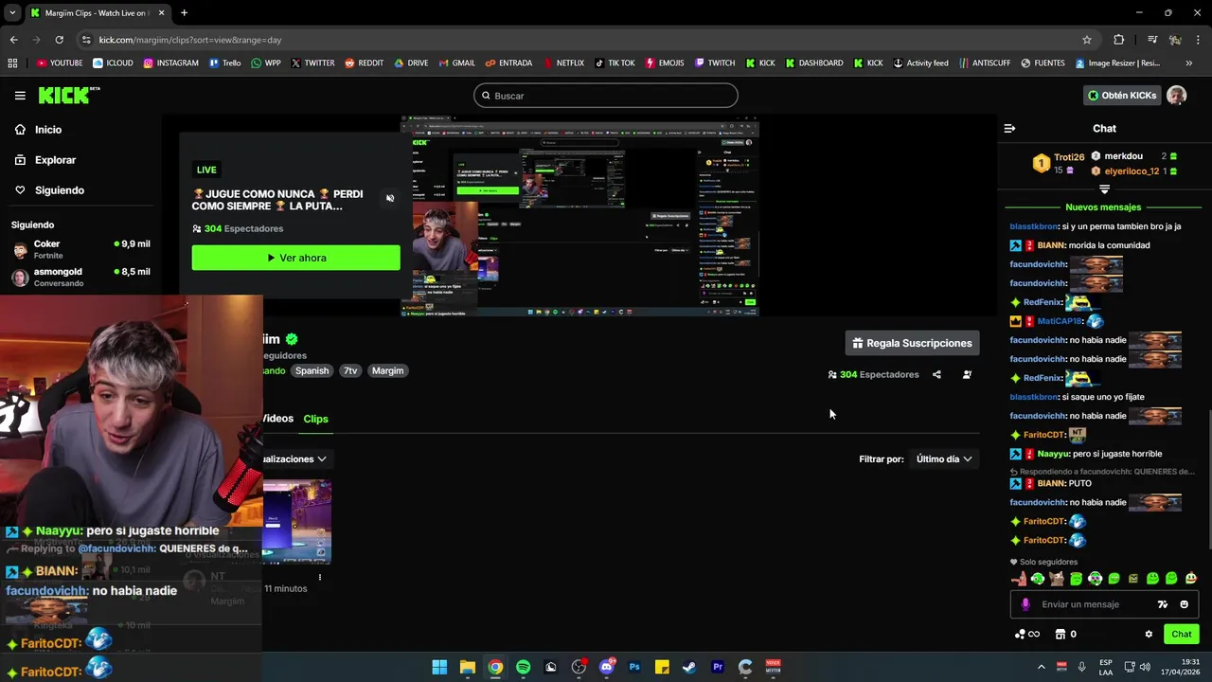Expand the chat leaderboard chevron
This screenshot has height=682, width=1212.
pyautogui.click(x=1104, y=189)
